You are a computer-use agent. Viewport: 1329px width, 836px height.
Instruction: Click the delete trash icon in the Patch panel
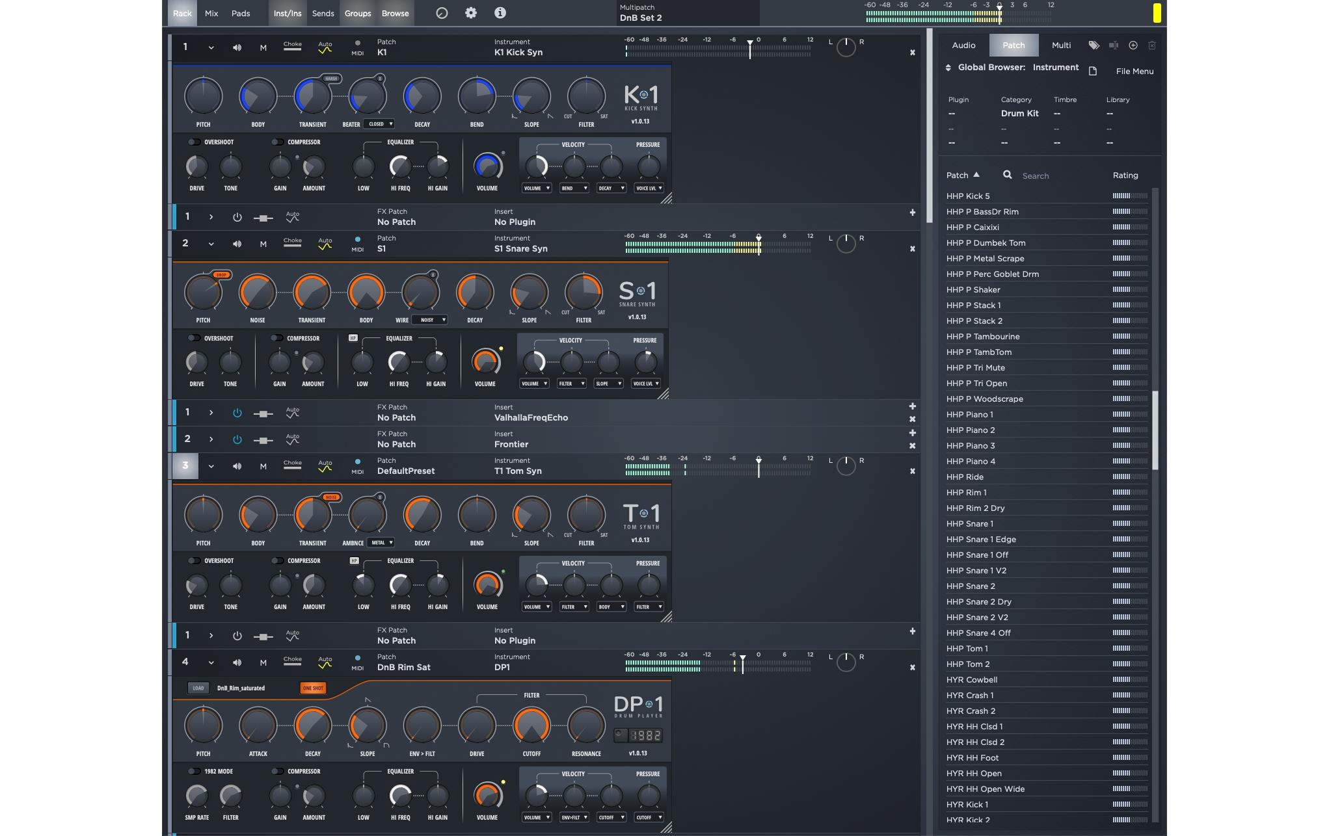(x=1152, y=45)
